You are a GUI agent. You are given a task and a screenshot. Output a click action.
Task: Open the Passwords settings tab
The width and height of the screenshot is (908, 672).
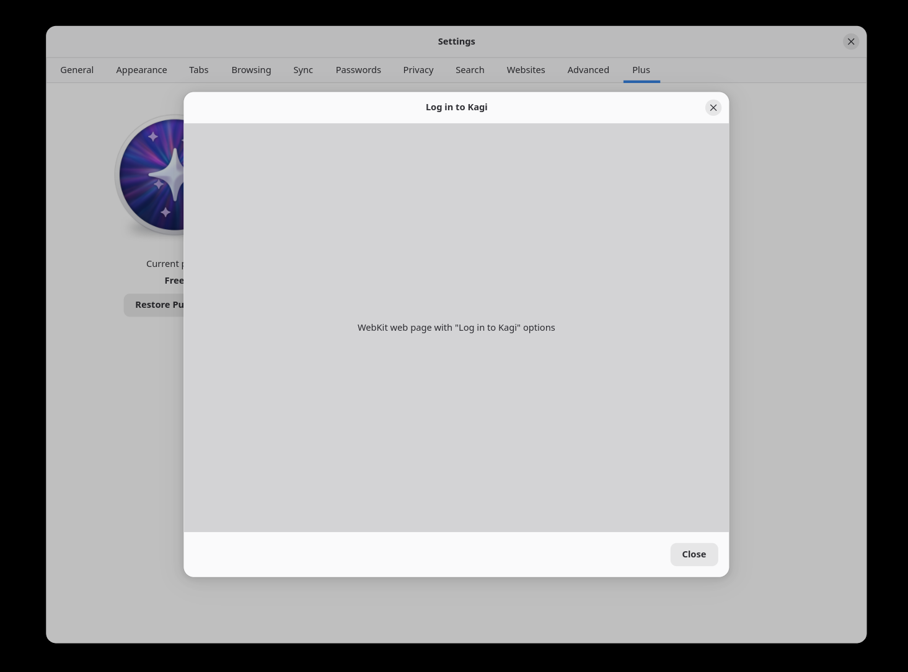pos(358,69)
